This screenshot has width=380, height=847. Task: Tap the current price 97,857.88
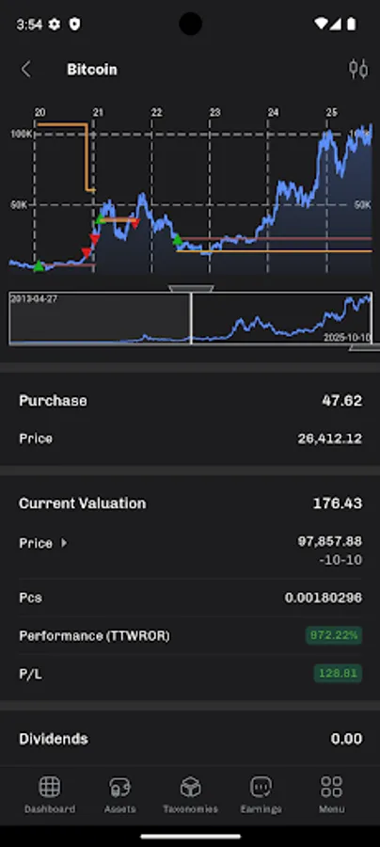[330, 541]
